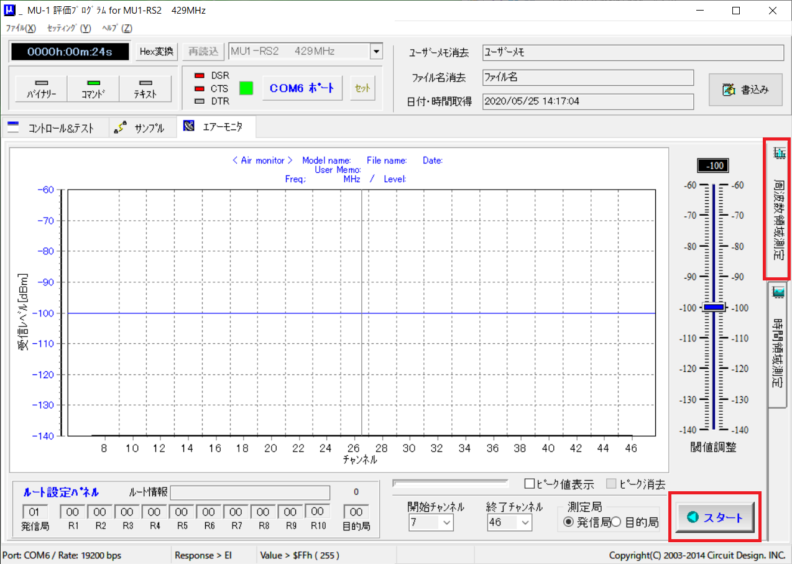Click status bar Value > $FFh text
The image size is (792, 564).
(x=300, y=555)
